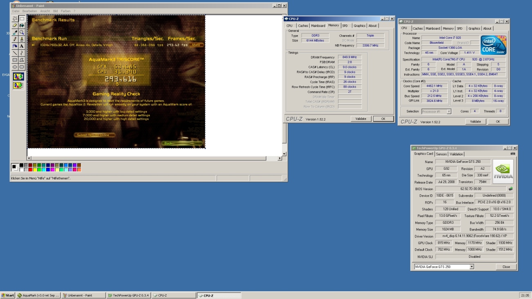Image resolution: width=532 pixels, height=299 pixels.
Task: Click Validate in CPU-Z processor window
Action: pyautogui.click(x=476, y=121)
